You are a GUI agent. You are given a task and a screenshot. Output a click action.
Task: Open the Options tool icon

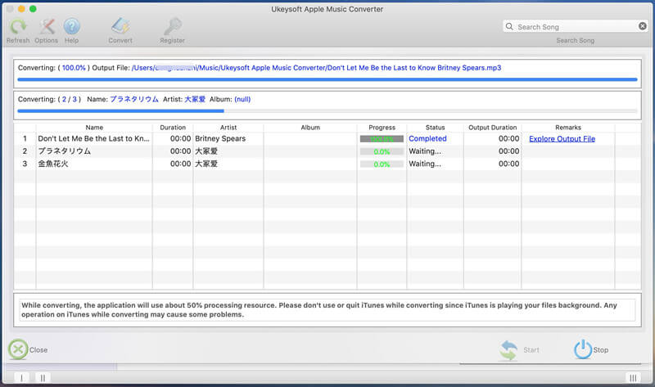tap(47, 27)
